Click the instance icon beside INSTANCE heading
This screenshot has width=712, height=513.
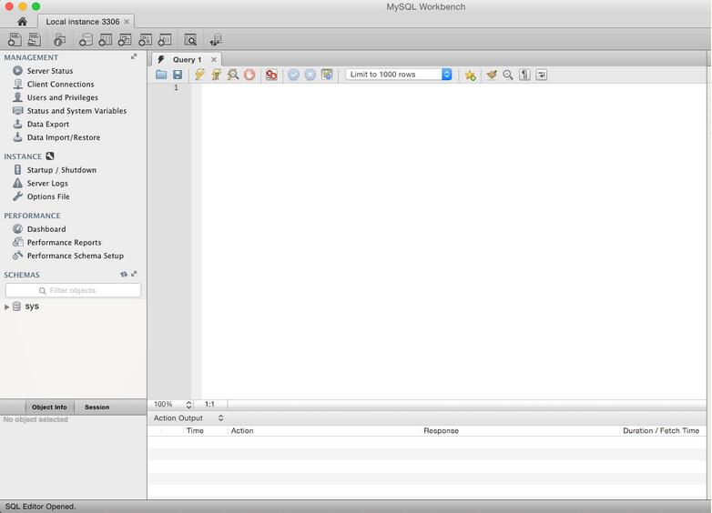tap(50, 156)
